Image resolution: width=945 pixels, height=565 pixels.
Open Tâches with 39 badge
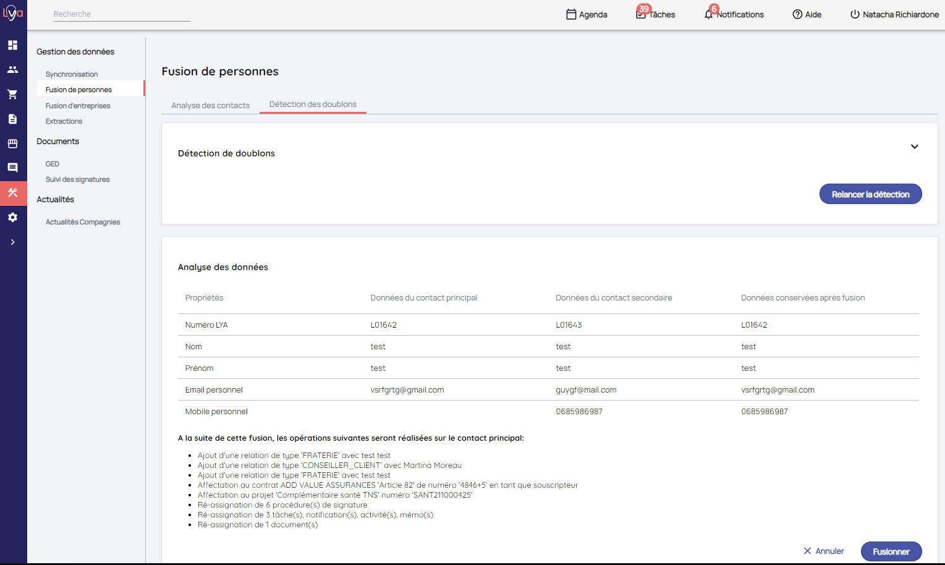click(656, 14)
